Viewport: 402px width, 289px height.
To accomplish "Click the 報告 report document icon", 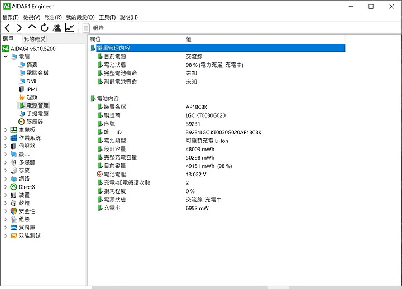I will (86, 28).
